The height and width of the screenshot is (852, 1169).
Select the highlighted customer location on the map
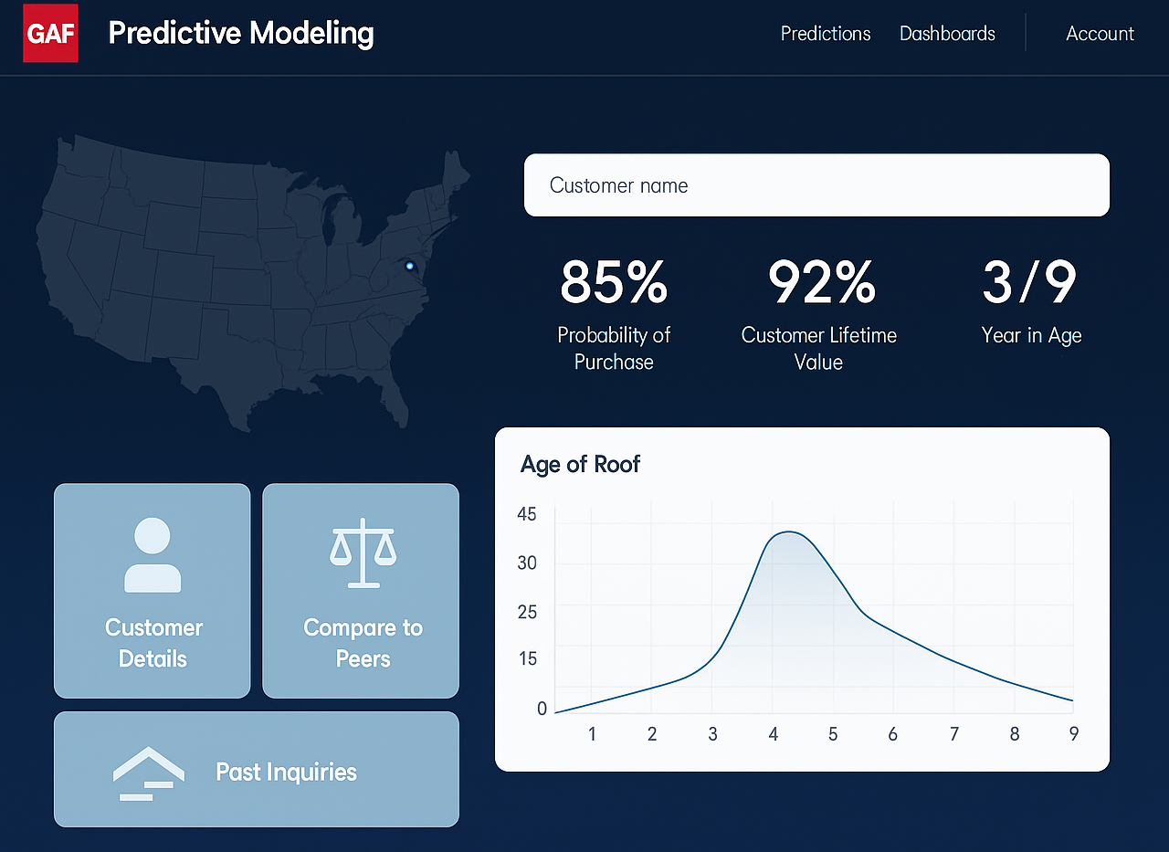click(x=410, y=266)
